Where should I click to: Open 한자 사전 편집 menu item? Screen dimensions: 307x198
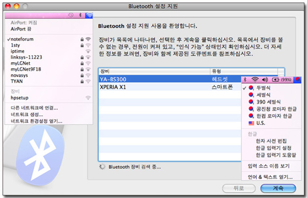[271, 141]
